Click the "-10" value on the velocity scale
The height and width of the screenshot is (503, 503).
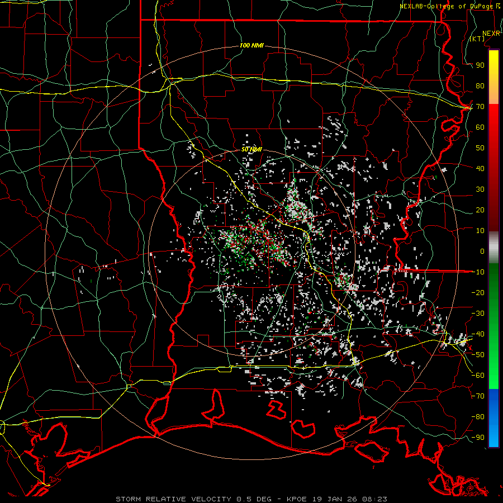click(478, 272)
